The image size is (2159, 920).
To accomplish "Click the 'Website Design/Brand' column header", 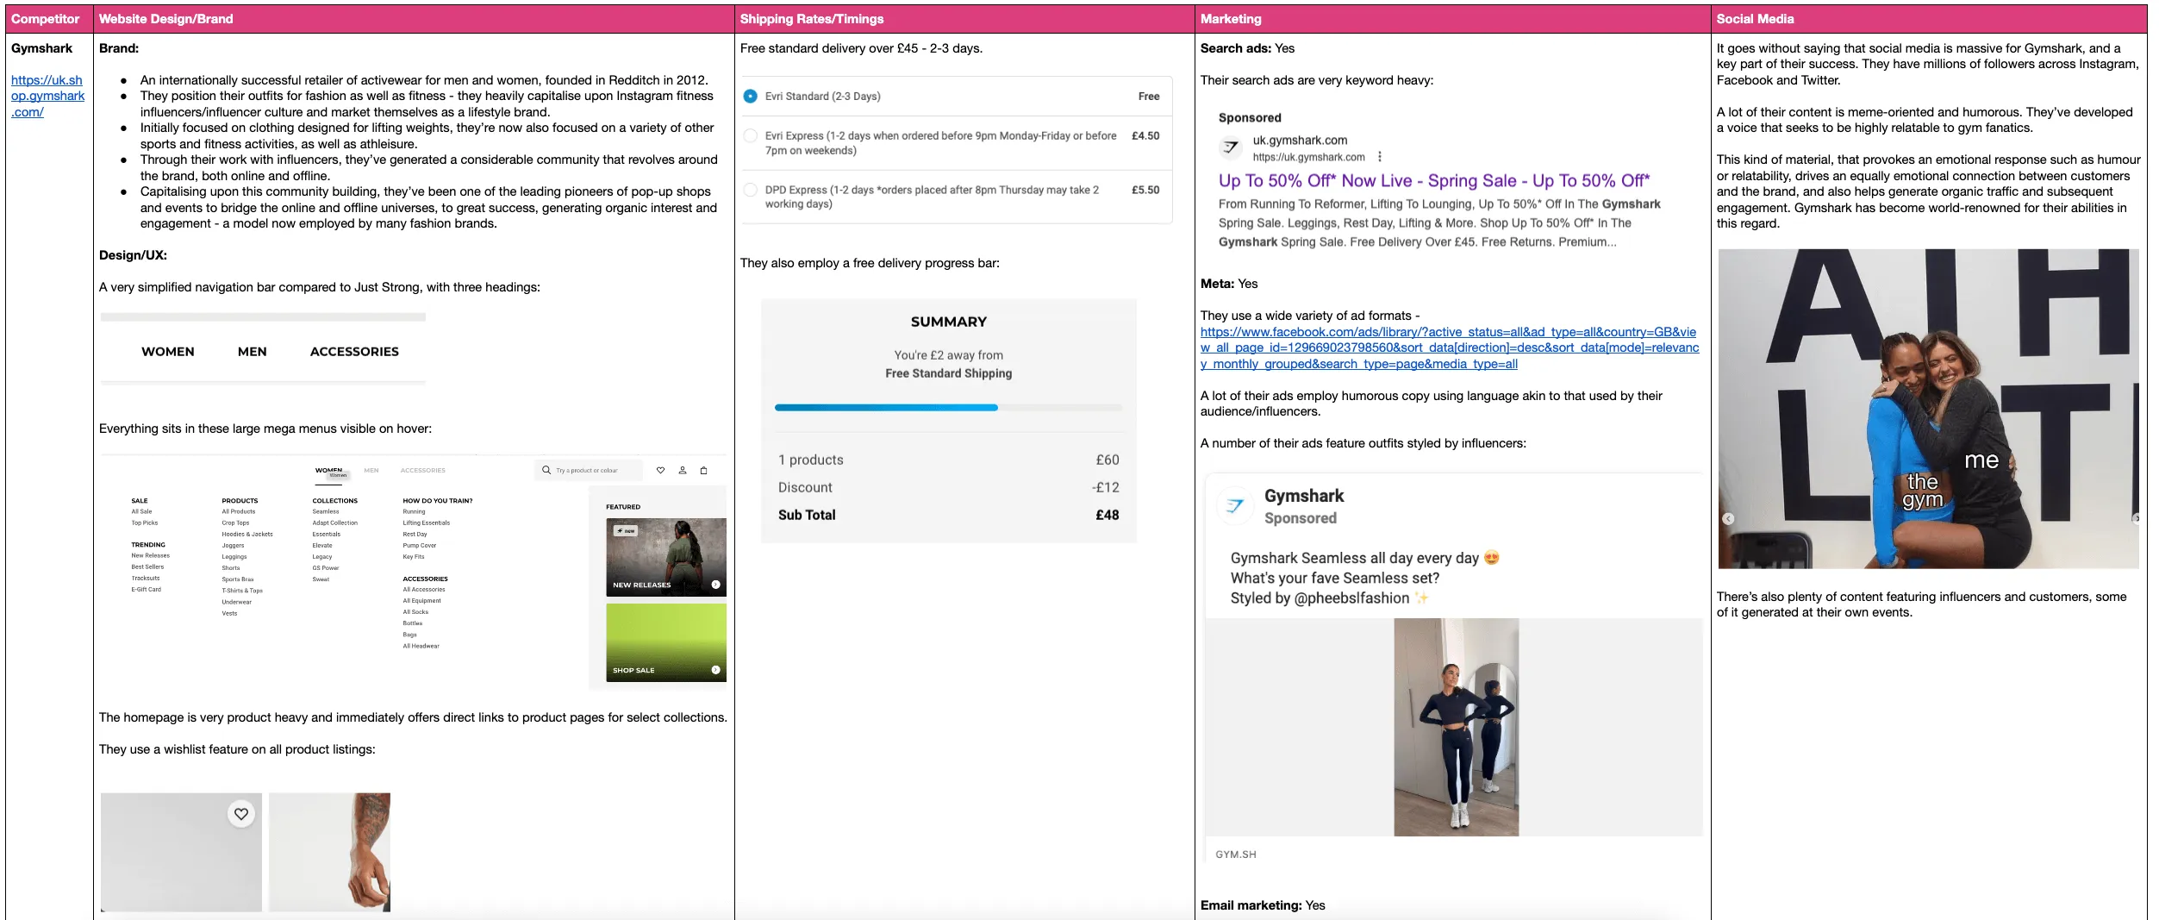I will coord(414,19).
